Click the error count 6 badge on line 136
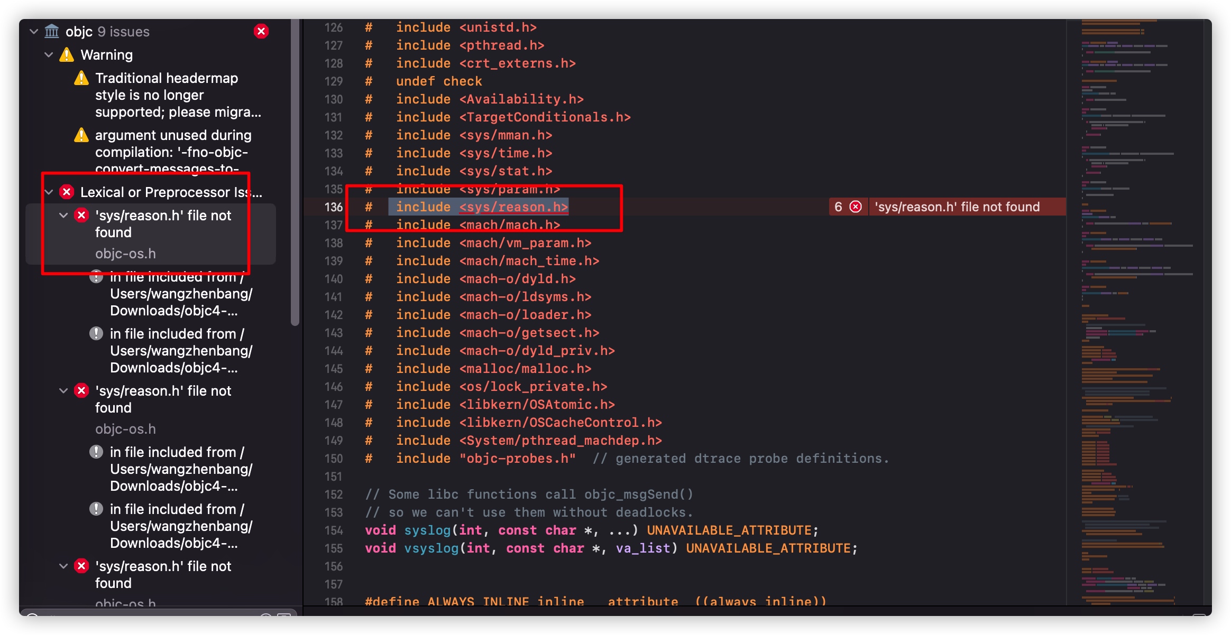 (x=838, y=207)
